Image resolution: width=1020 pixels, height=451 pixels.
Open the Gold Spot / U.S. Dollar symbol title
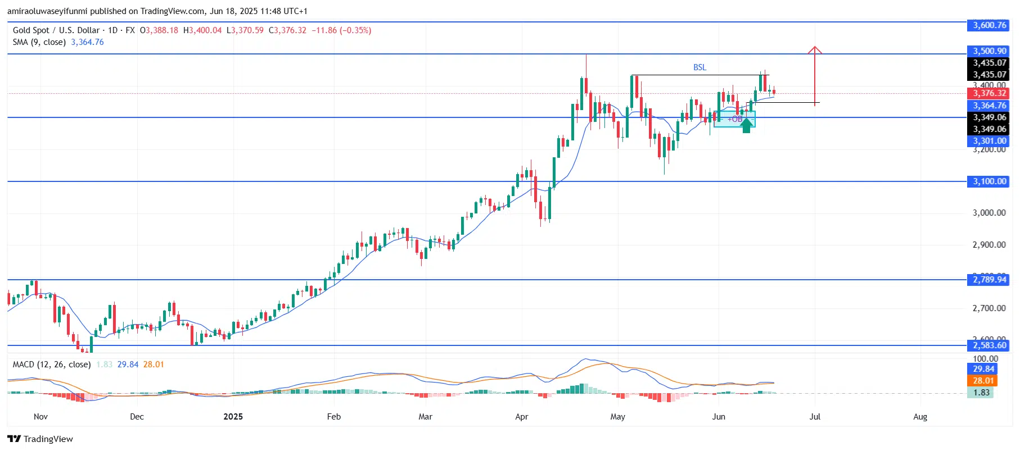click(56, 30)
